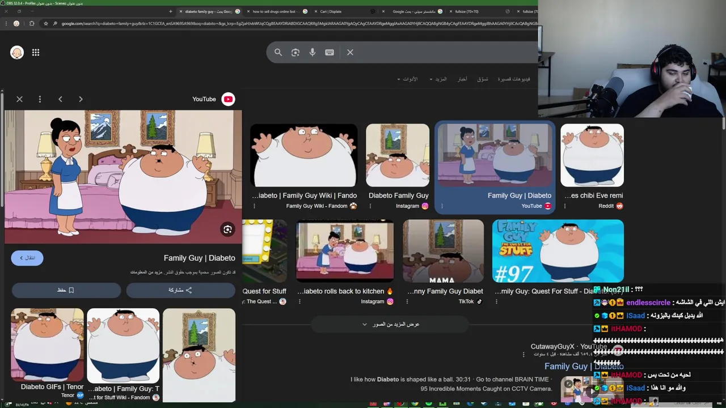
Task: Expand 'عرض المزيد من الصور' to show more images
Action: (x=391, y=324)
